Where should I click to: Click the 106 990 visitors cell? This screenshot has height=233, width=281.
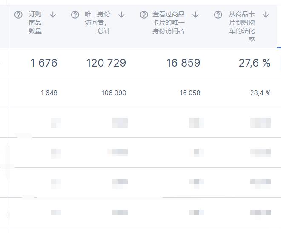point(114,93)
